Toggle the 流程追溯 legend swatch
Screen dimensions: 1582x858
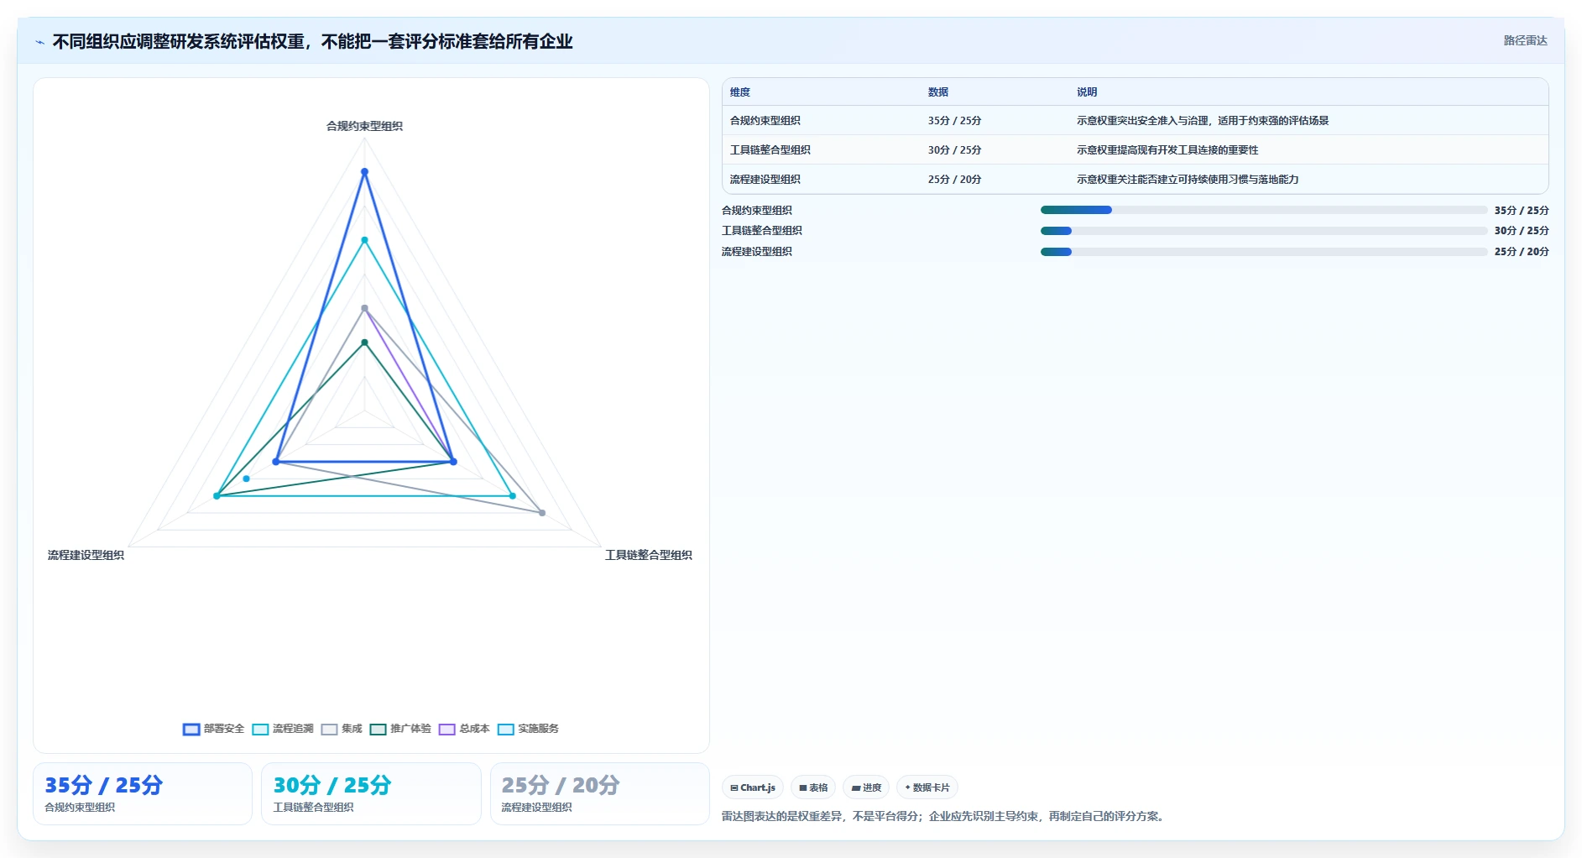(x=260, y=729)
